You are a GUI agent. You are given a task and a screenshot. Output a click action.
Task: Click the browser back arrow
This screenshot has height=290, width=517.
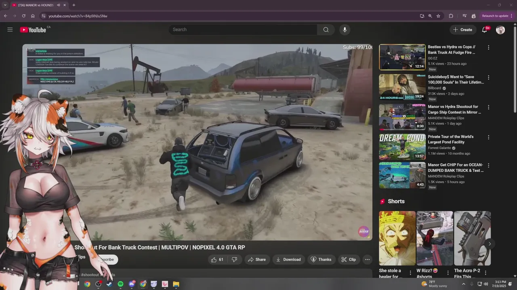[x=5, y=16]
